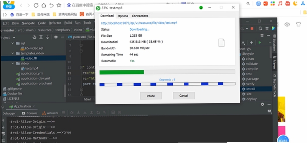Hide the Project panel with minus icon
Image resolution: width=307 pixels, height=143 pixels.
point(63,37)
